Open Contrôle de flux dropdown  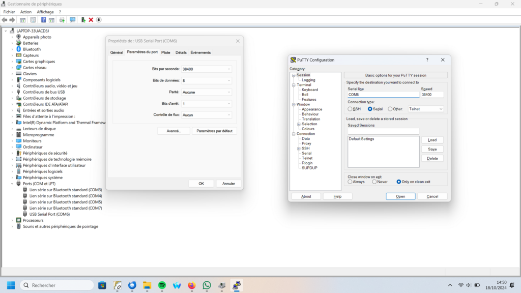[207, 115]
